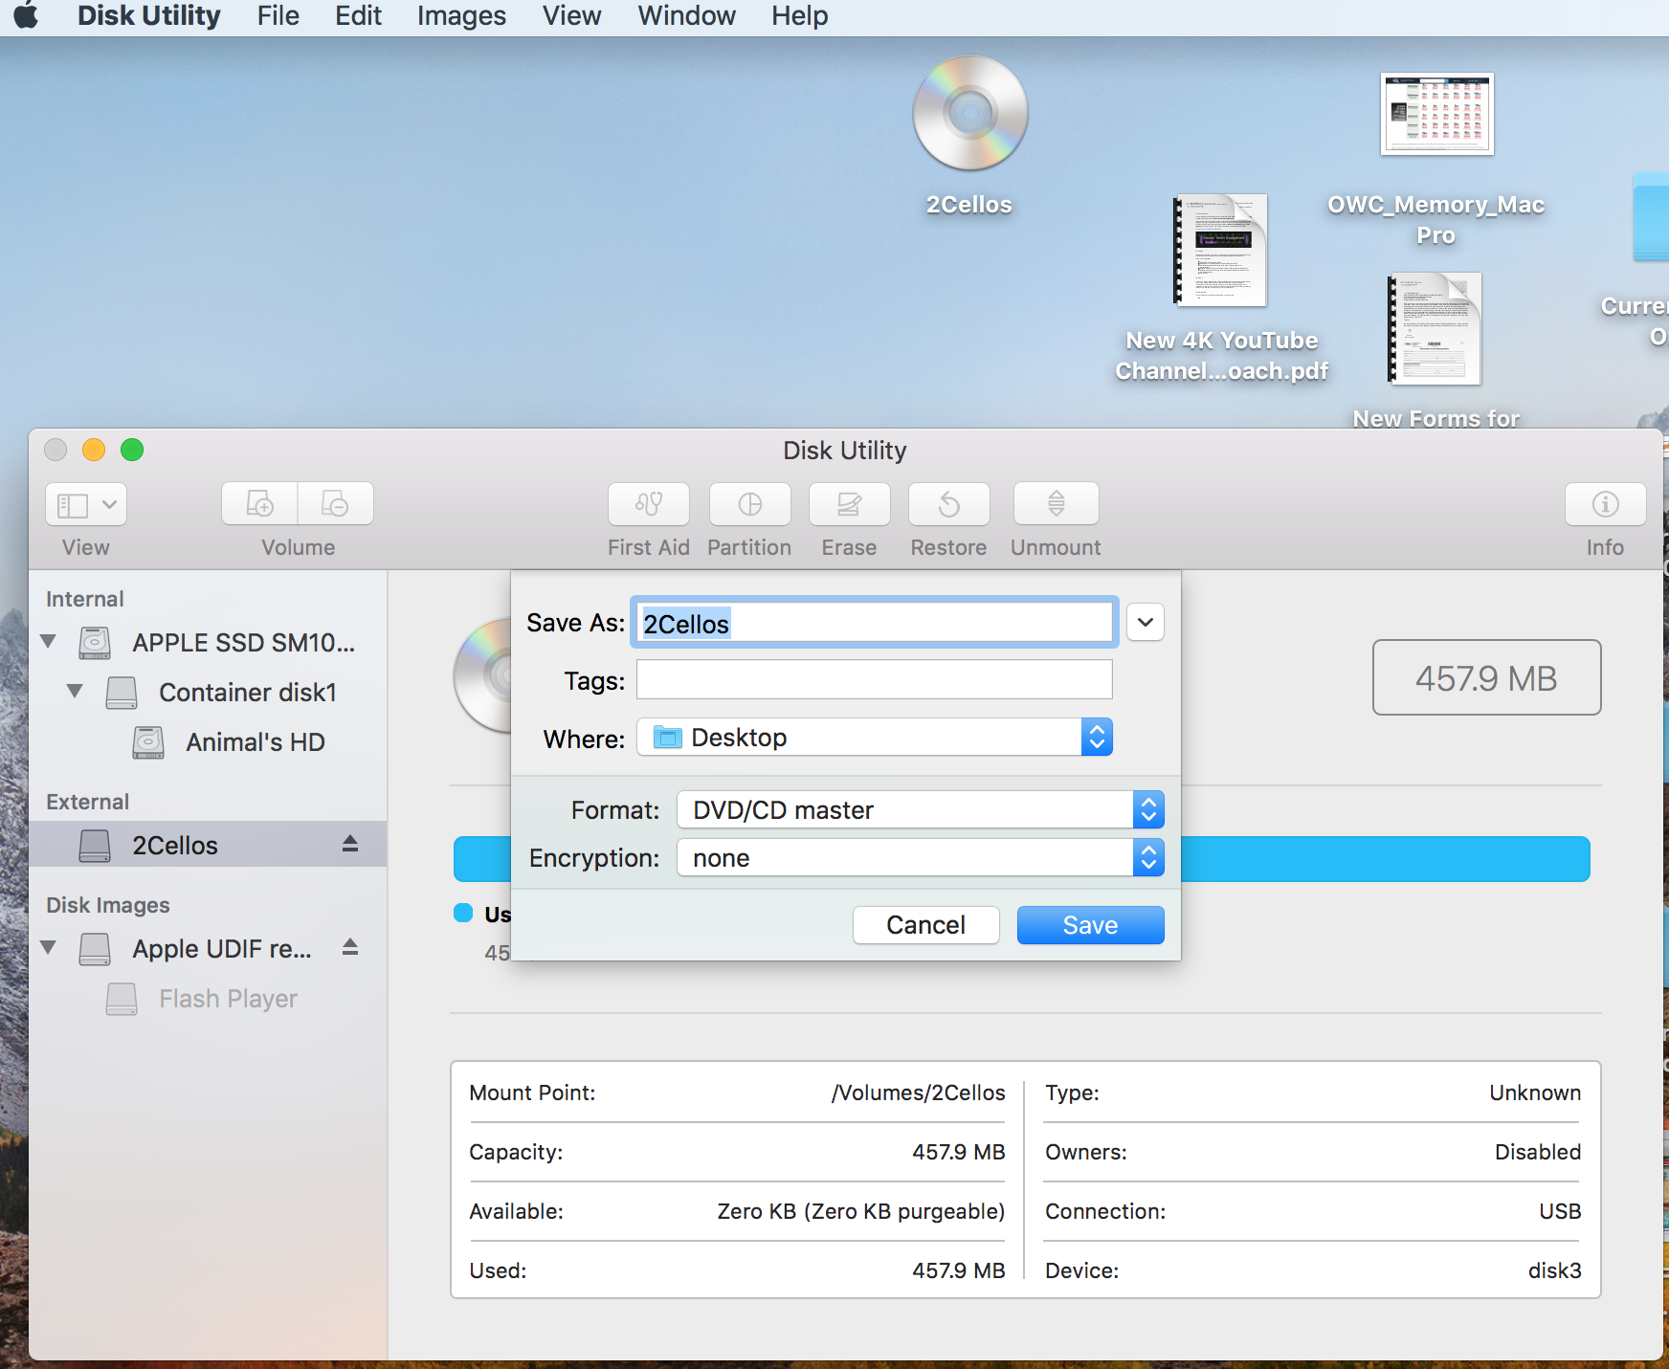Click the Cancel button

[x=926, y=925]
